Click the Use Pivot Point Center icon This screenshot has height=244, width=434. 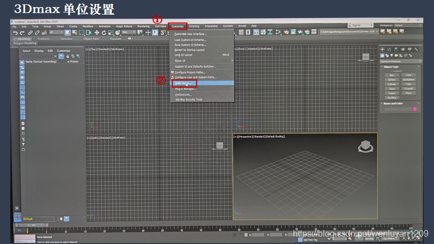pos(140,33)
